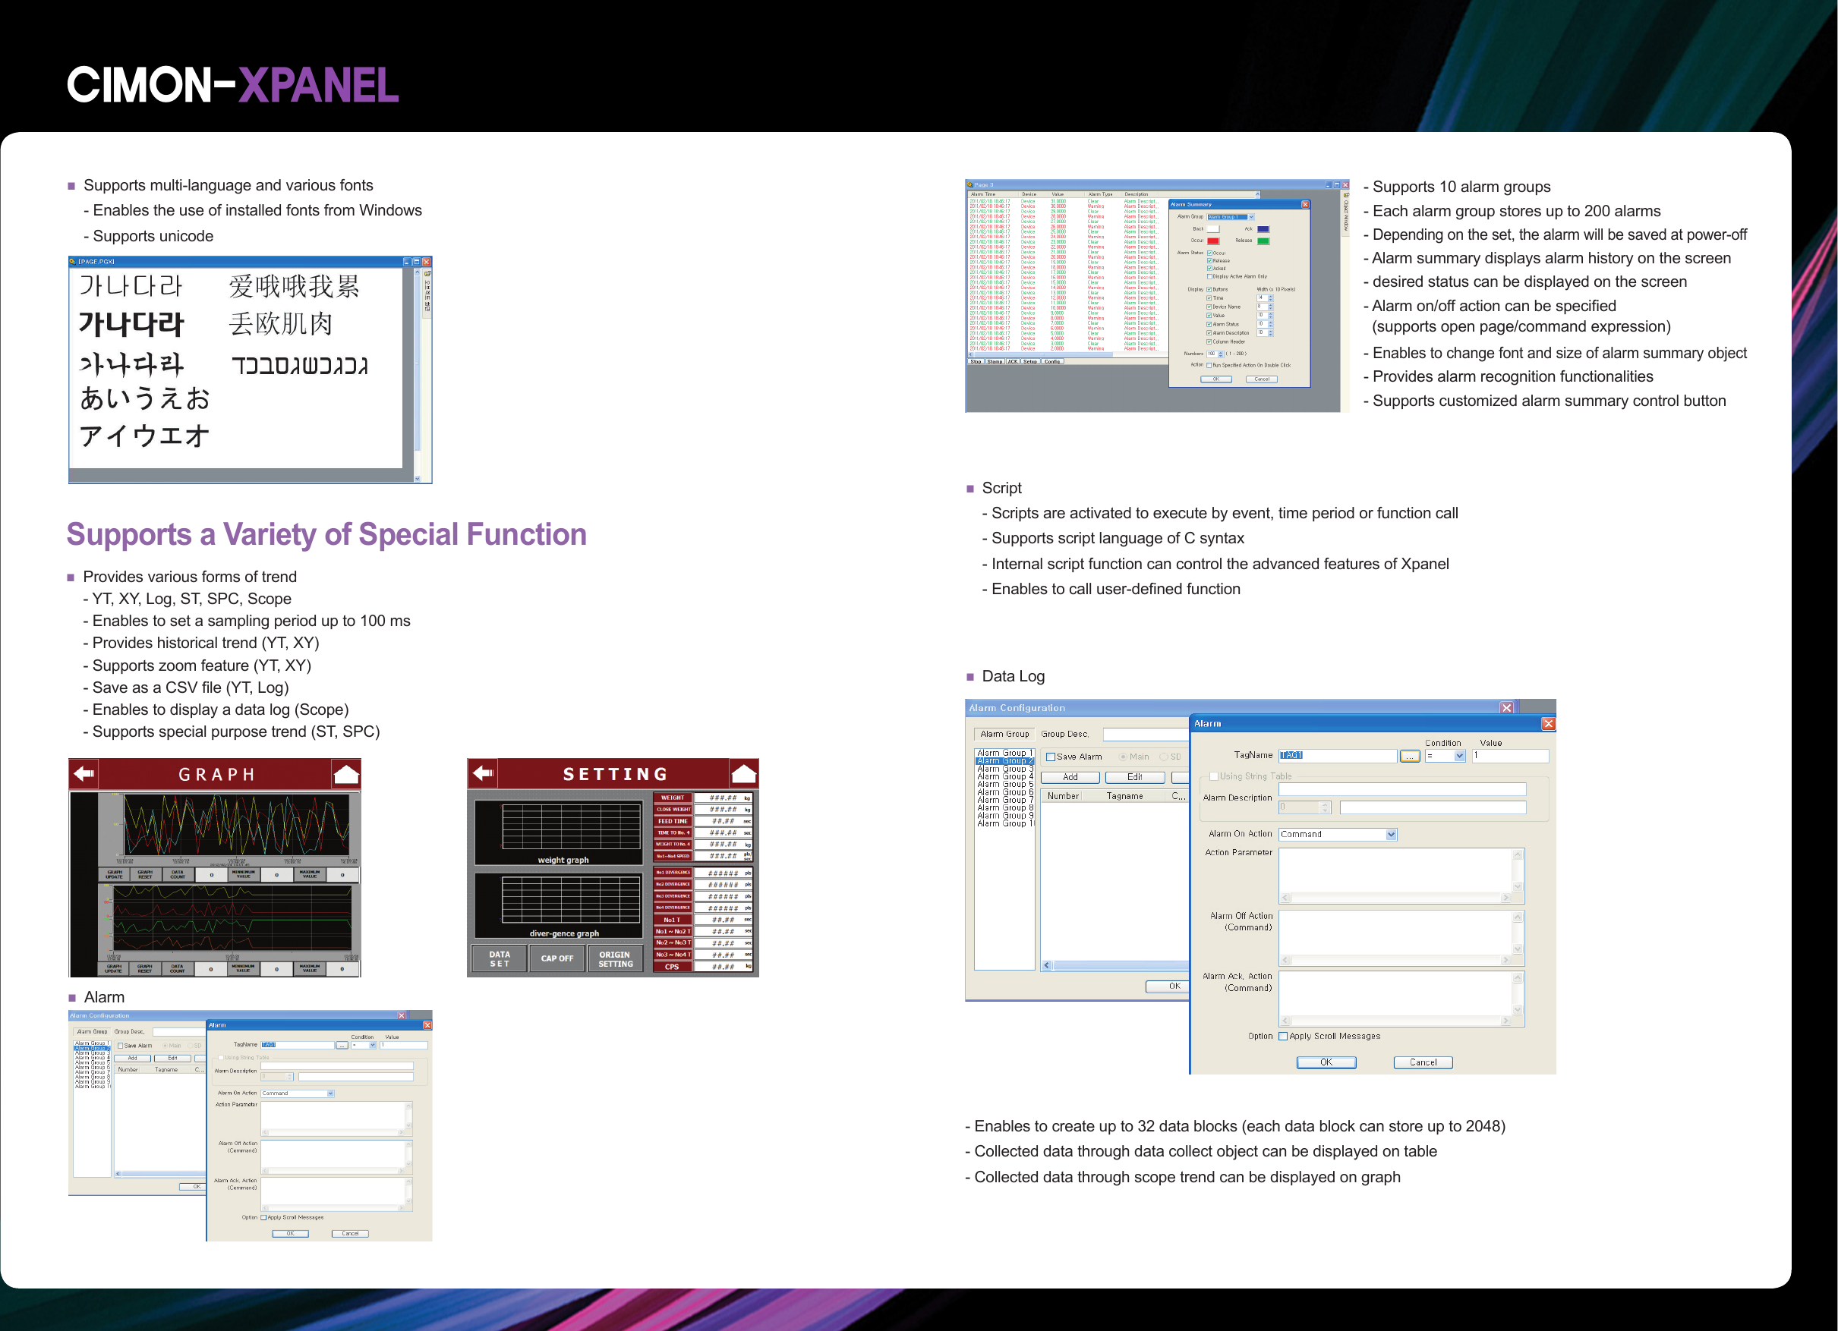Check Save Alarm in the large Alarm Configuration window
The height and width of the screenshot is (1331, 1838).
click(x=1050, y=757)
